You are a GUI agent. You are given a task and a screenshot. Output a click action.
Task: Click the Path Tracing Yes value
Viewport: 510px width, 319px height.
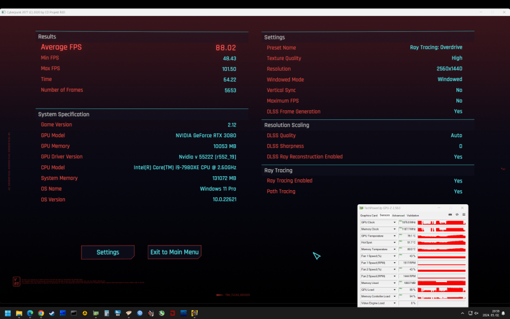(x=458, y=191)
